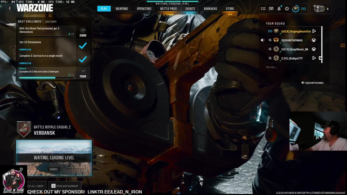This screenshot has height=195, width=347.
Task: Click the squad list scrollbar
Action: (x=322, y=44)
